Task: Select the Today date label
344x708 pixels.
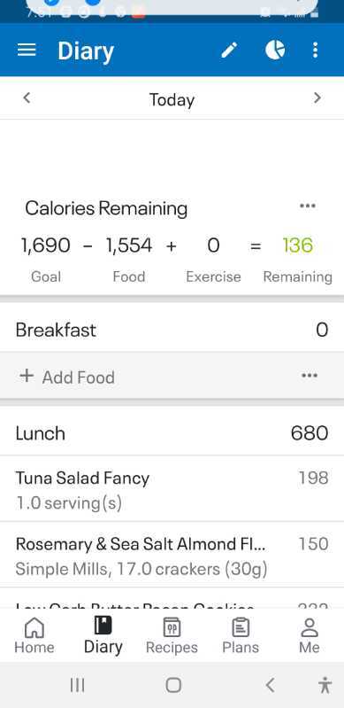Action: click(x=172, y=99)
